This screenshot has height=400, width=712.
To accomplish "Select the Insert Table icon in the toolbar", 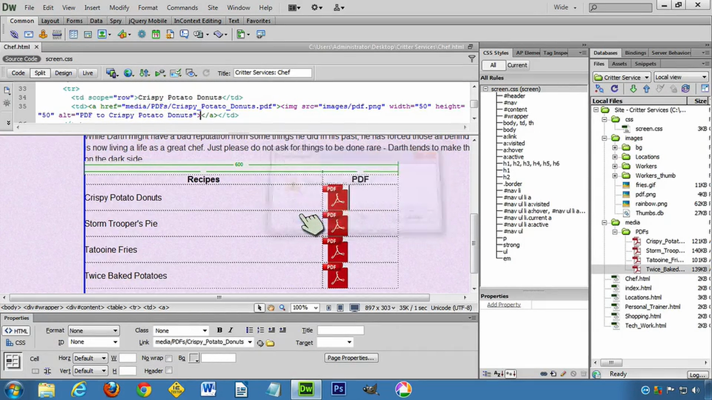I will (x=73, y=34).
